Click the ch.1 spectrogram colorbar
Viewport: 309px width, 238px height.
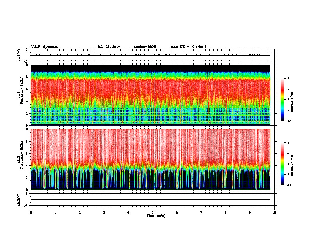coord(282,100)
